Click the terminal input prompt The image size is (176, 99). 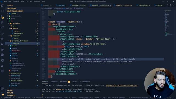click(42, 95)
